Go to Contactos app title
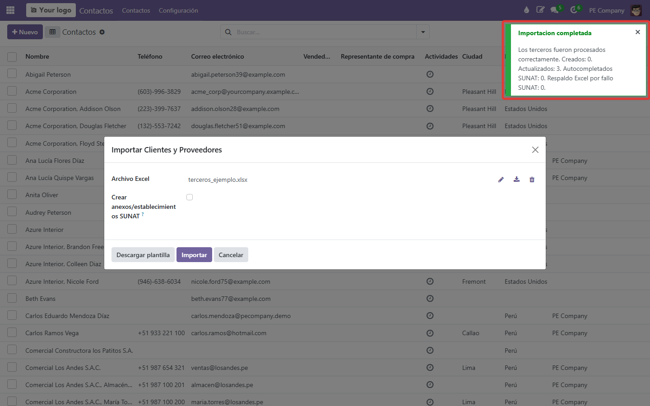 [x=96, y=10]
